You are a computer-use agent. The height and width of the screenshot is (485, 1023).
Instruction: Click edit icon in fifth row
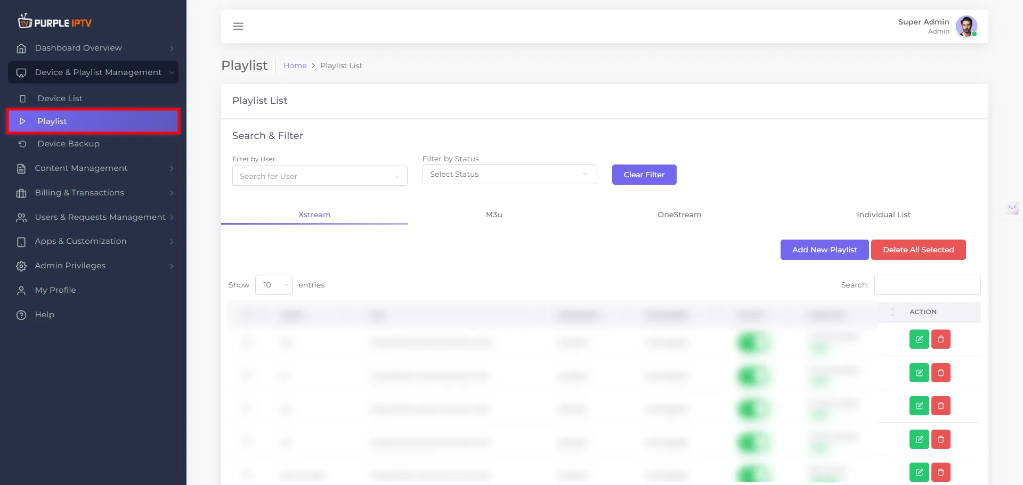tap(919, 472)
